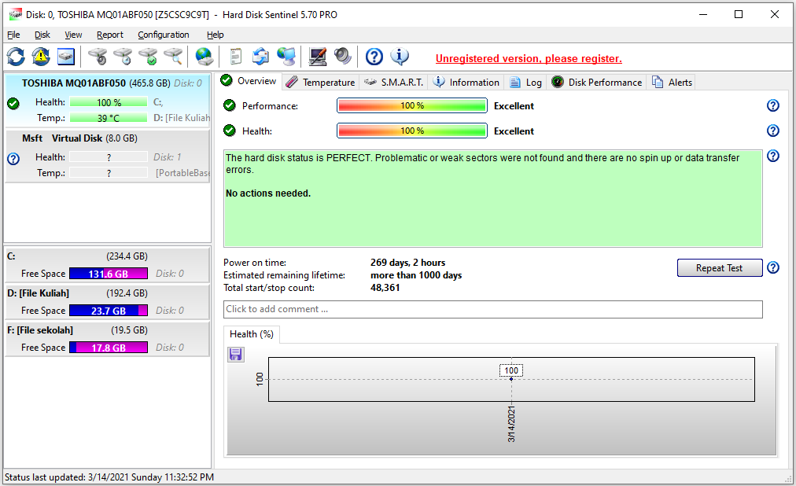Click the Health 100 % bar of TOSHIBA disk
This screenshot has width=796, height=486.
point(109,102)
